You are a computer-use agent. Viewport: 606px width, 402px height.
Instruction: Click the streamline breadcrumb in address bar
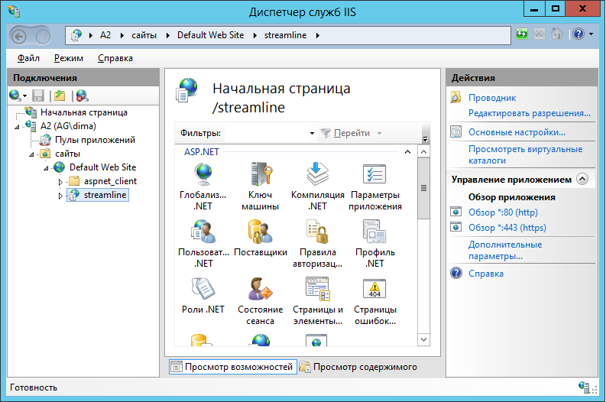coord(285,35)
